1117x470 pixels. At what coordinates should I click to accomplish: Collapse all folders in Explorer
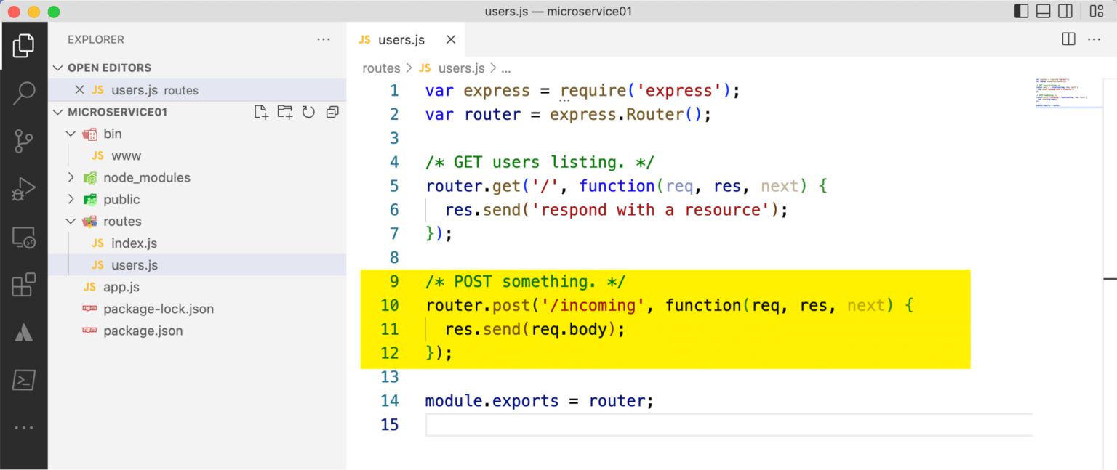[332, 112]
